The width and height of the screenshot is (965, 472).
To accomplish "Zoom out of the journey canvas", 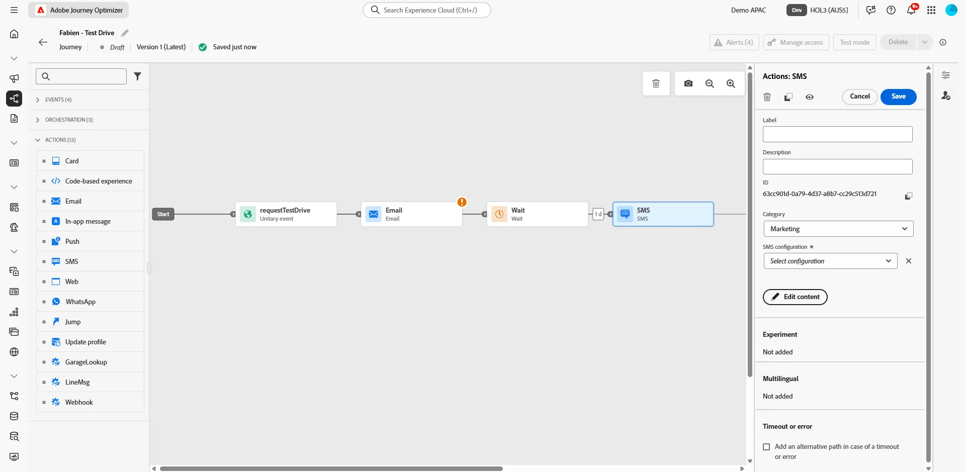I will [x=710, y=83].
